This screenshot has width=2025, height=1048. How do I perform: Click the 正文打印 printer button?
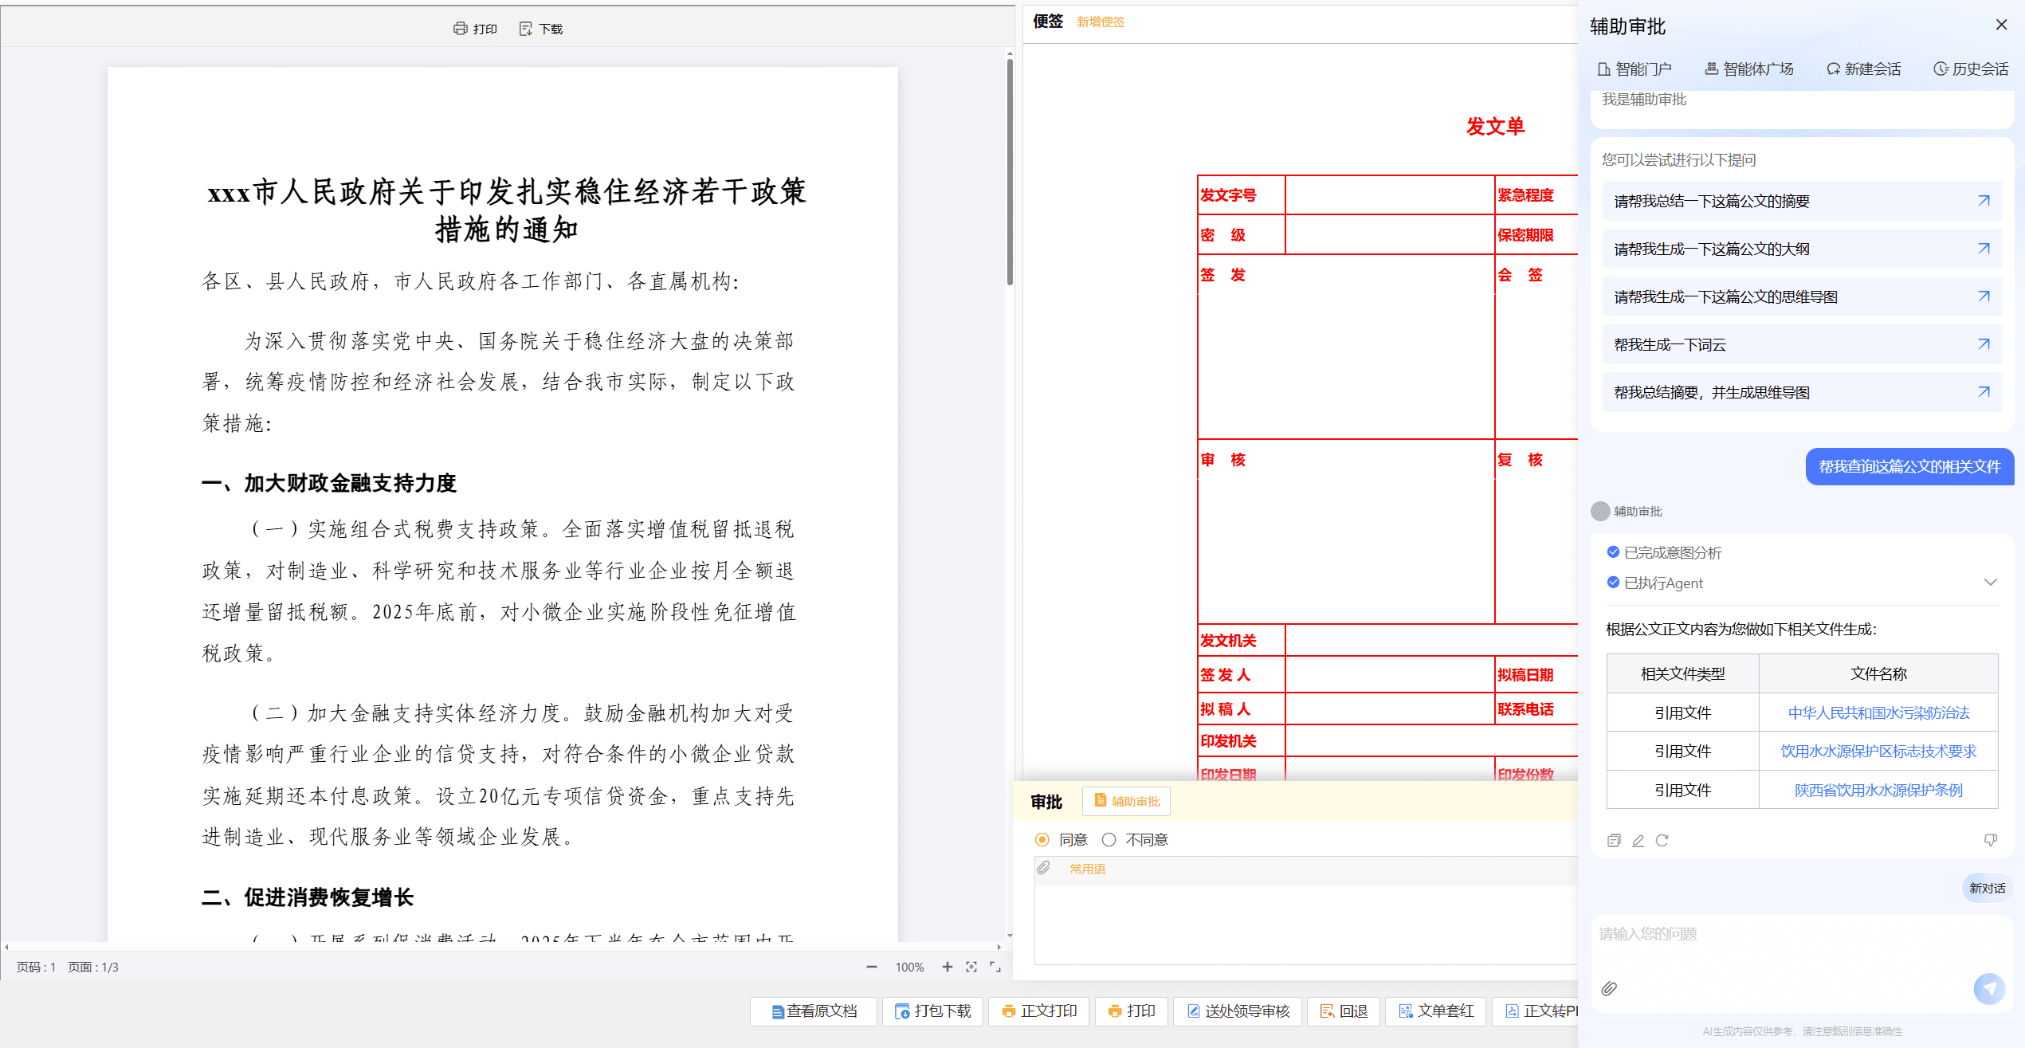[x=1039, y=1011]
